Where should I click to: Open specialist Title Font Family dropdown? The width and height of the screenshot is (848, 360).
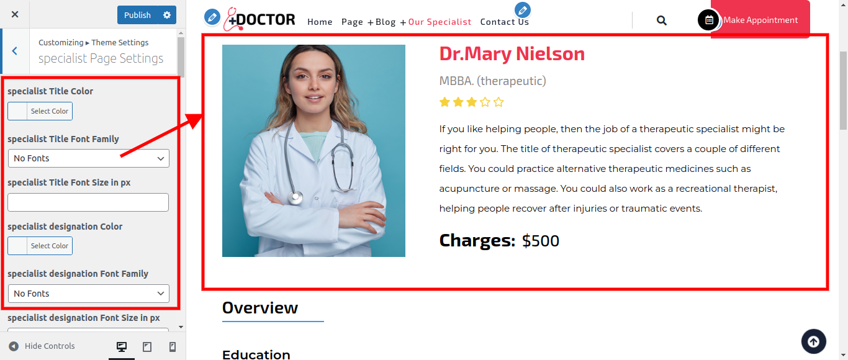coord(89,158)
